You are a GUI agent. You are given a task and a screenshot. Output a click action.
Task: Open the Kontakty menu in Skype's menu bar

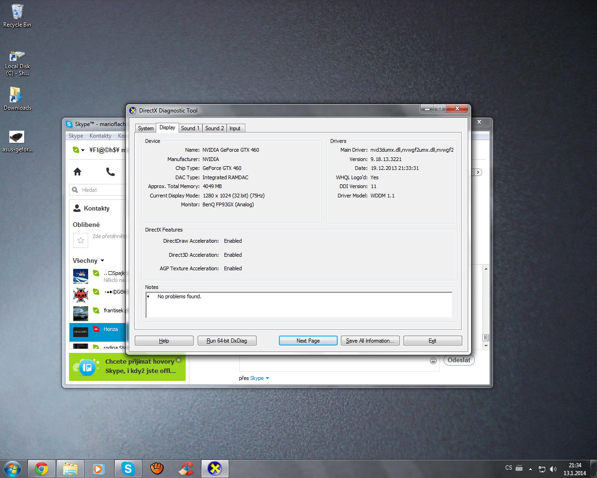pos(100,136)
